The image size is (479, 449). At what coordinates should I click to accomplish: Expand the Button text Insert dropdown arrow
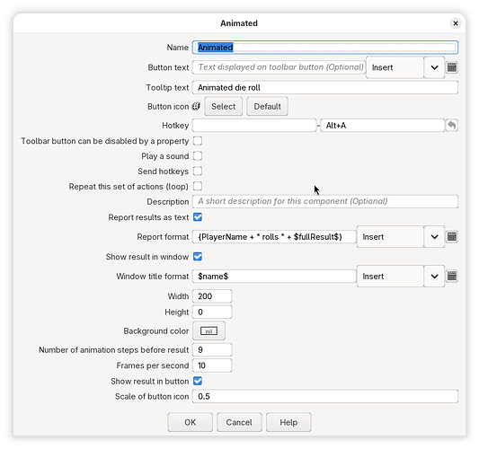point(434,67)
